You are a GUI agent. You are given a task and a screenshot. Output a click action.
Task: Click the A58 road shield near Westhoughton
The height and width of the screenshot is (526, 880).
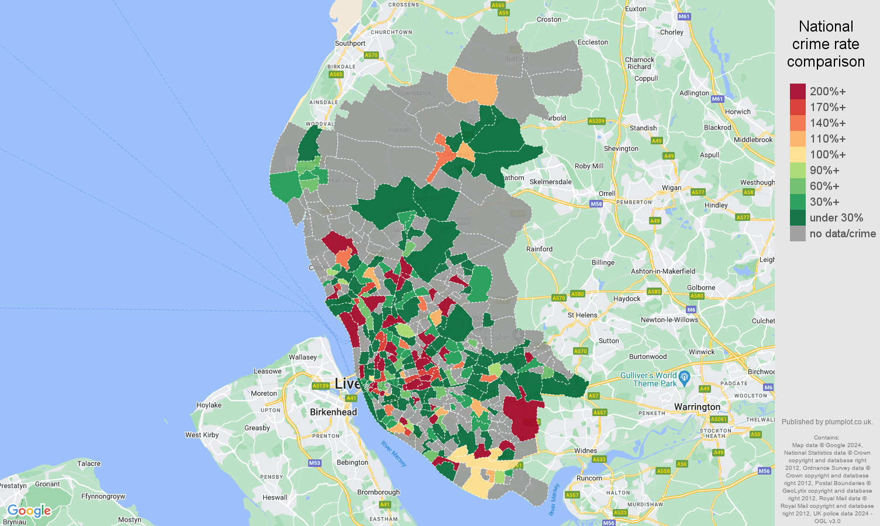(x=748, y=192)
